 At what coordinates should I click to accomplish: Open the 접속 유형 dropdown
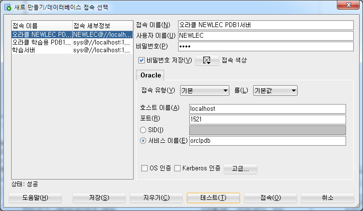pos(205,90)
